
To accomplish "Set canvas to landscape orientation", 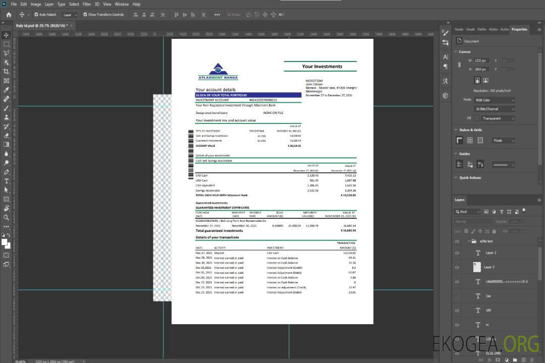I will click(485, 80).
